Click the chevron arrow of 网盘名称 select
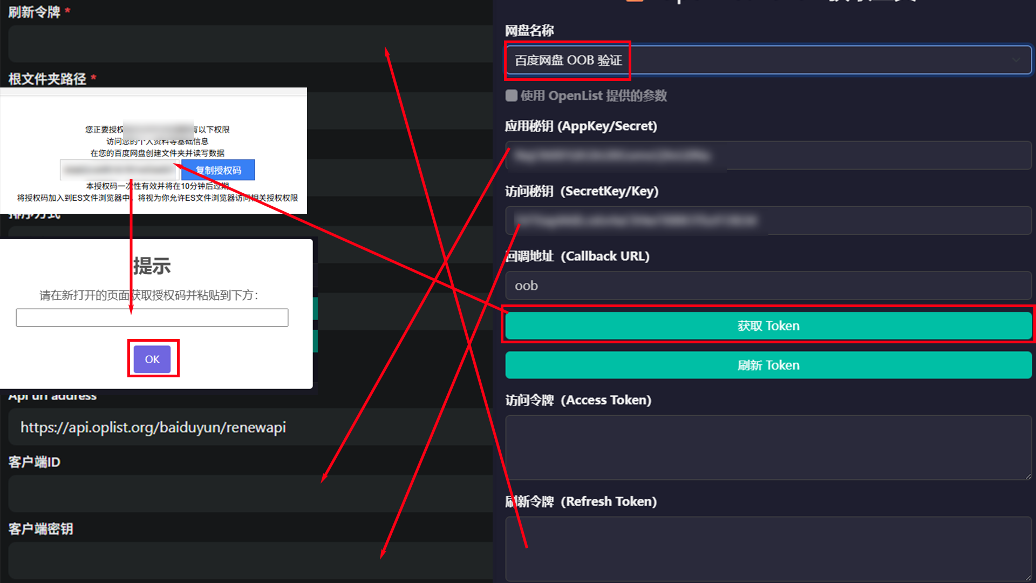The image size is (1036, 583). (x=1016, y=60)
